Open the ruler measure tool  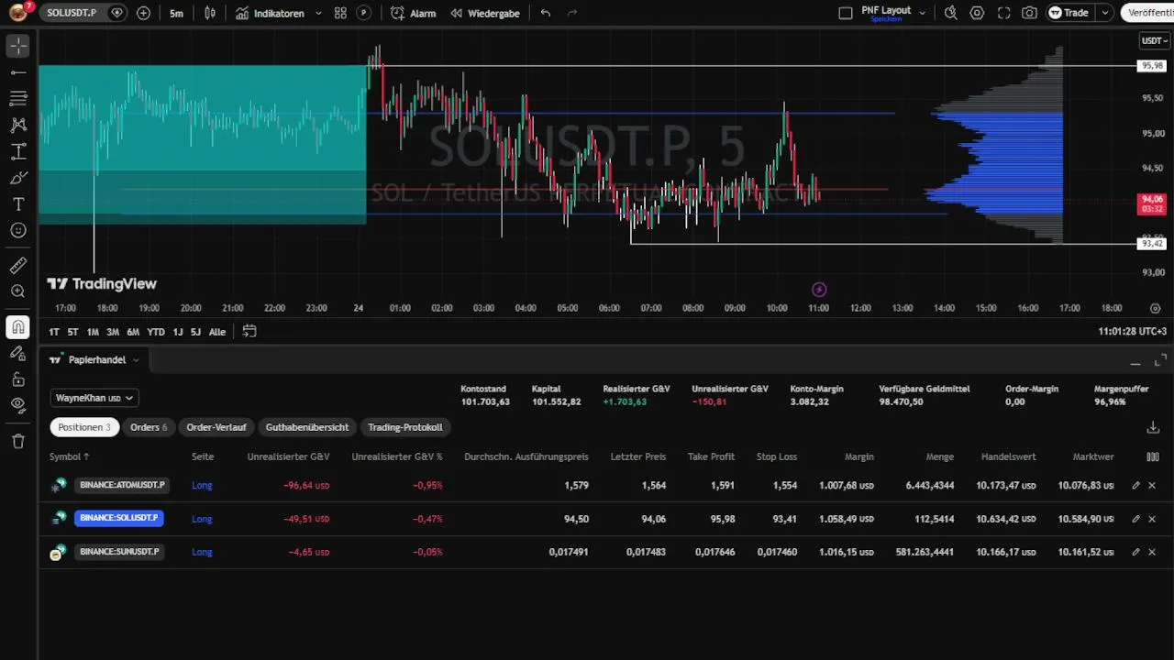pyautogui.click(x=18, y=266)
